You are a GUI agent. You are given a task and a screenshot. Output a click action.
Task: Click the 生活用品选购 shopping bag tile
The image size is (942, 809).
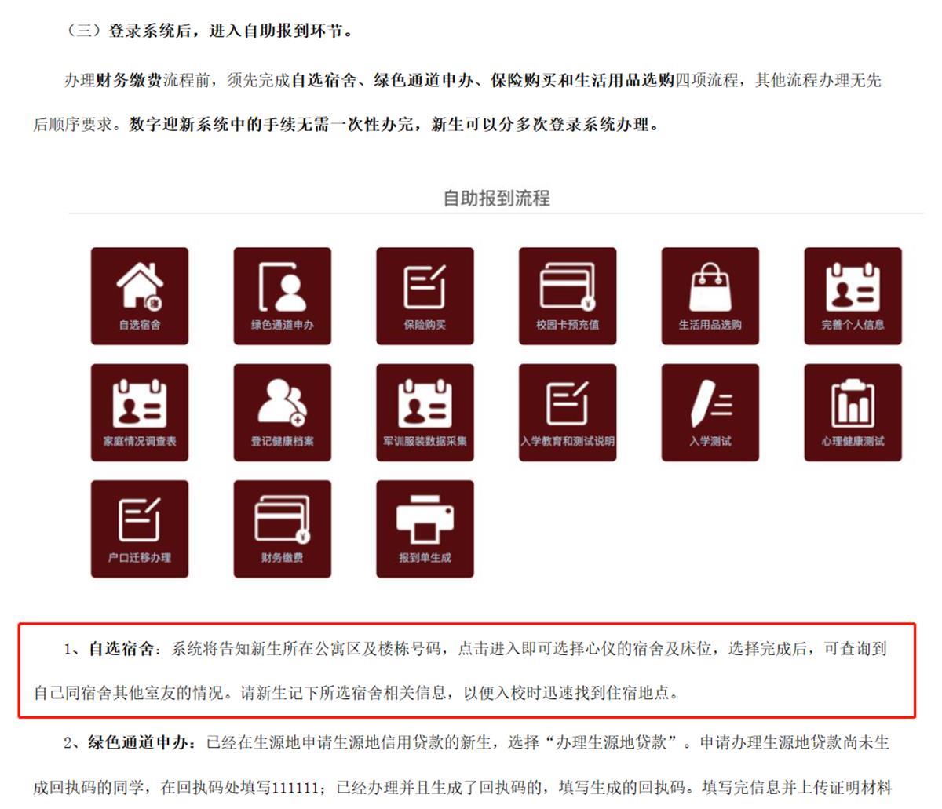coord(710,296)
